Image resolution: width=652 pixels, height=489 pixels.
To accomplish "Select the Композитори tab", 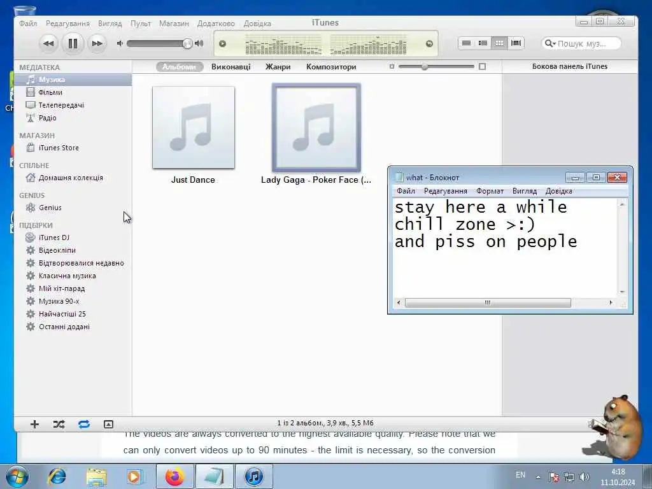I will (331, 66).
